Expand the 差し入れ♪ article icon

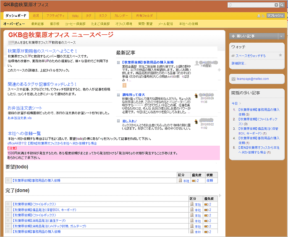pos(118,121)
